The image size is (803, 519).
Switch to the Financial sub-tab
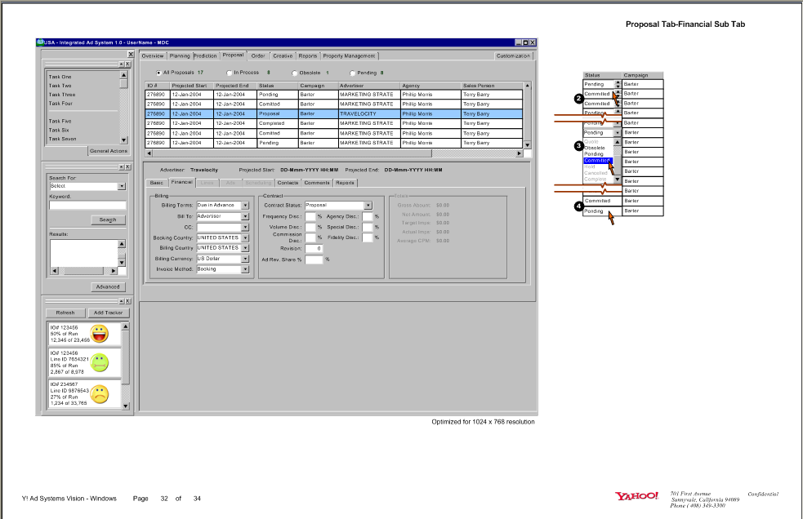tap(181, 183)
